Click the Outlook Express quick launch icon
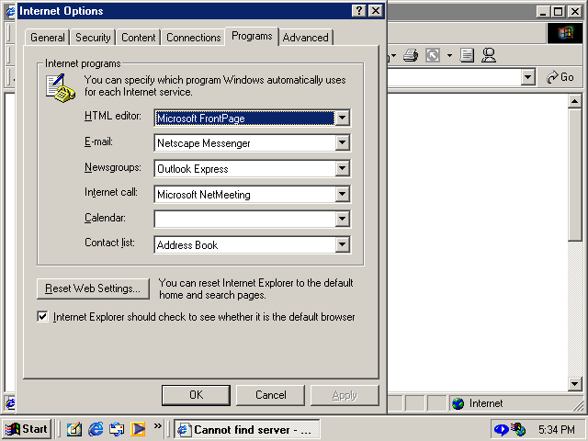 117,429
